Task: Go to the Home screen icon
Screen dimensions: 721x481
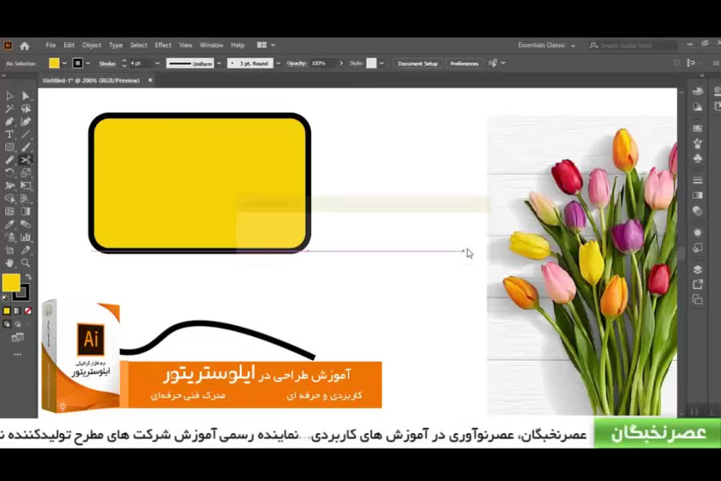Action: pos(25,45)
